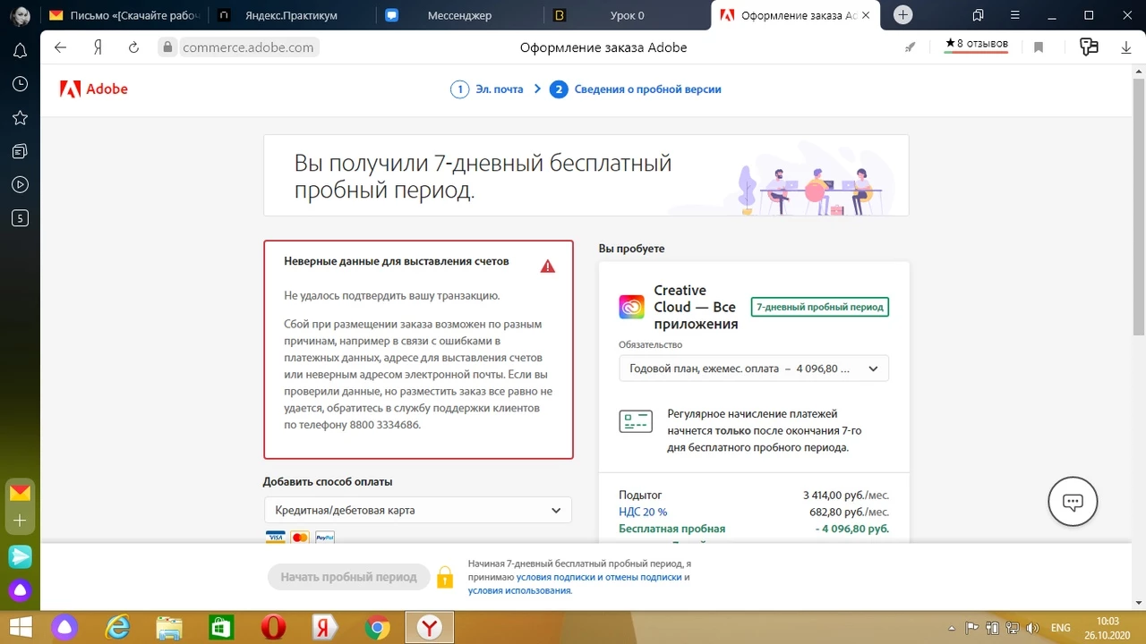1146x644 pixels.
Task: Launch Alice assistant in browser sidebar
Action: click(20, 590)
